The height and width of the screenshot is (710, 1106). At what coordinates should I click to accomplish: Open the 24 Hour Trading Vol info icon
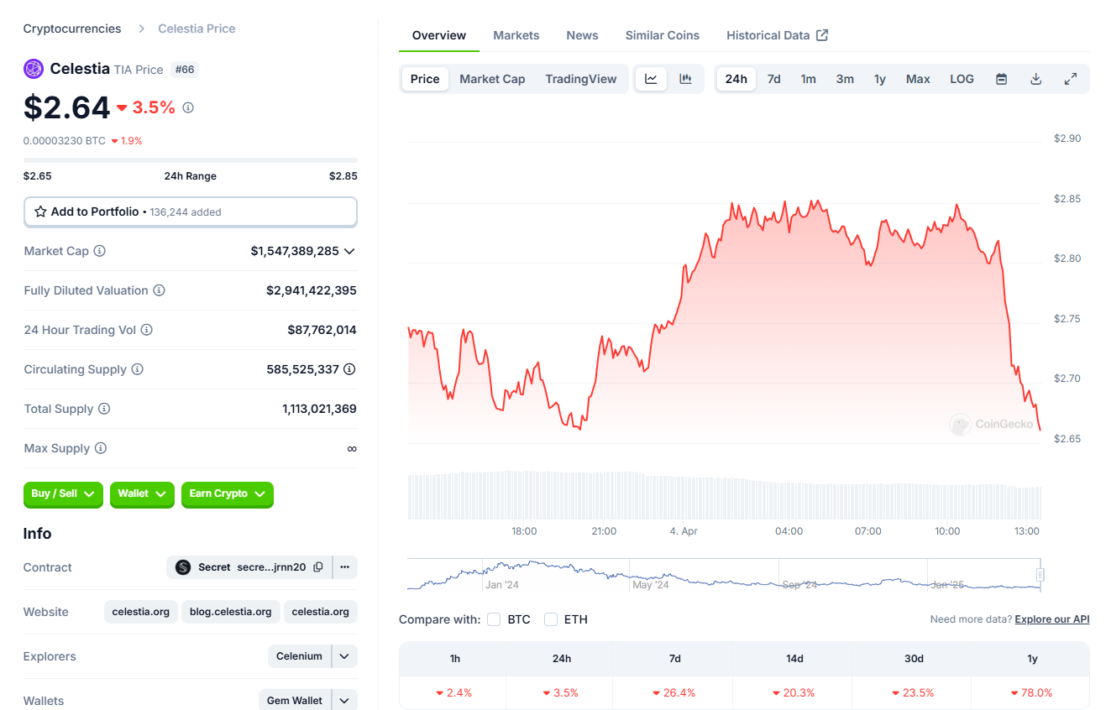147,330
